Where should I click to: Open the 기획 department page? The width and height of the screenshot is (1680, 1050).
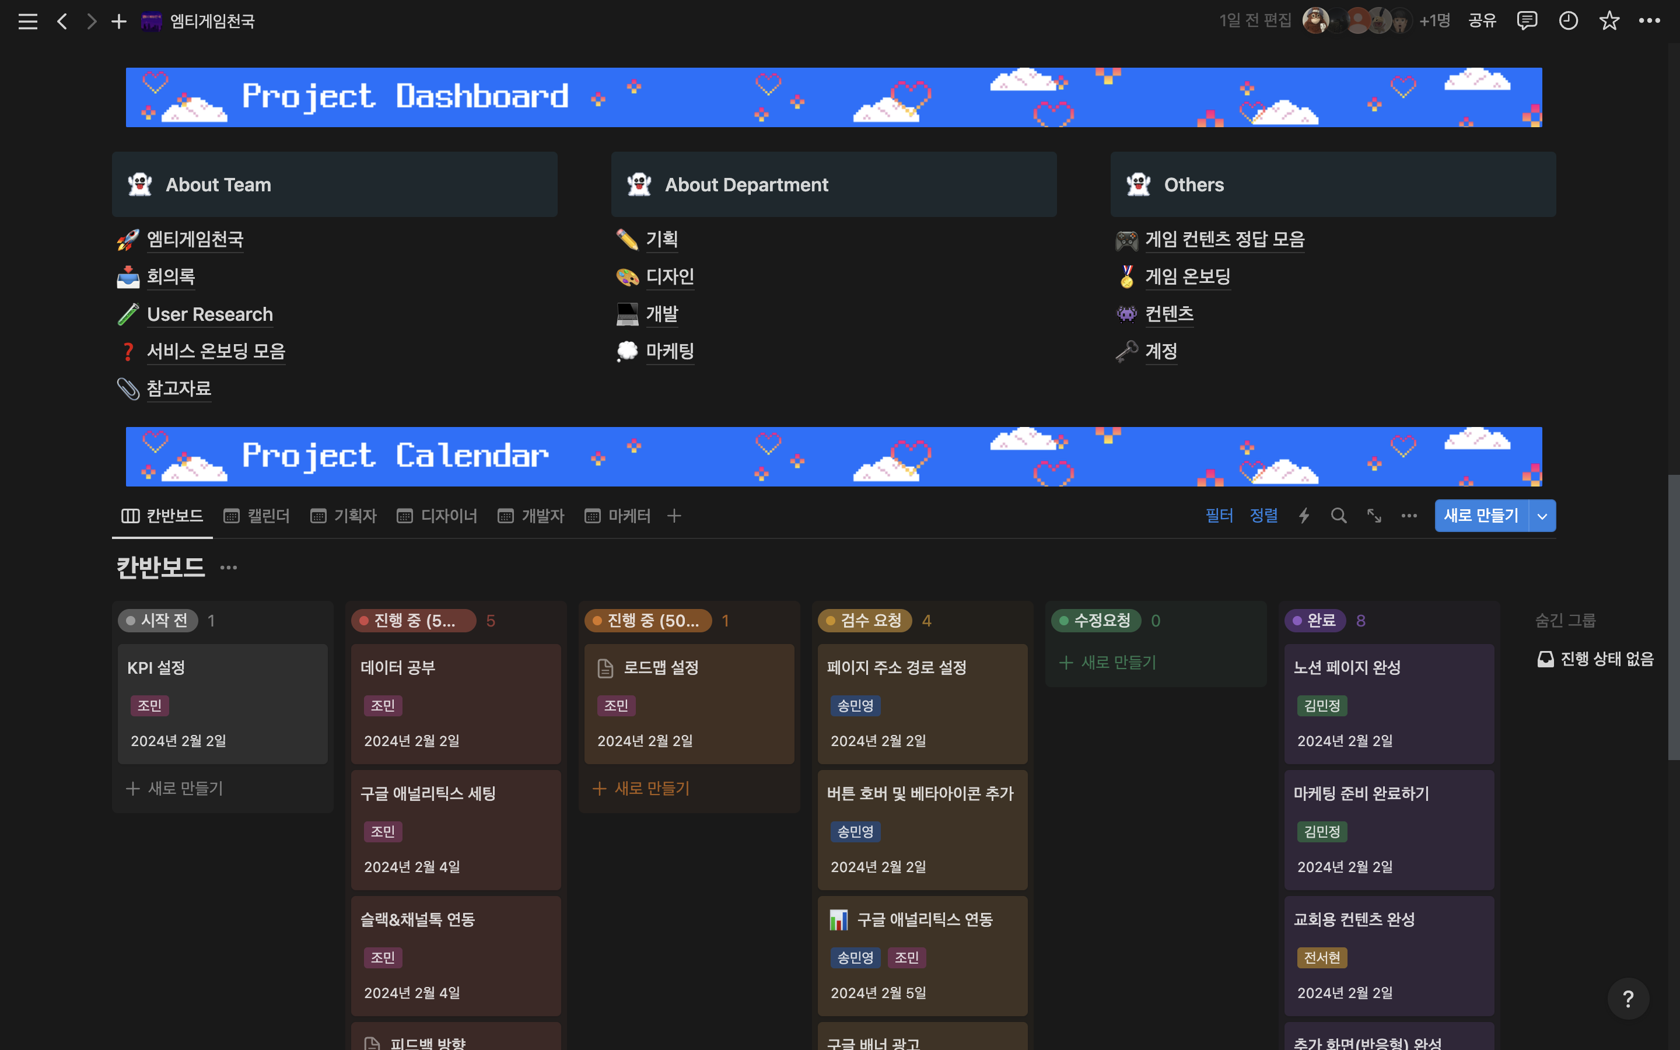[x=661, y=240]
